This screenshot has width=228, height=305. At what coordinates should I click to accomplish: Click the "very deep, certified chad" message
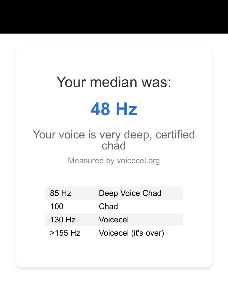(x=114, y=140)
